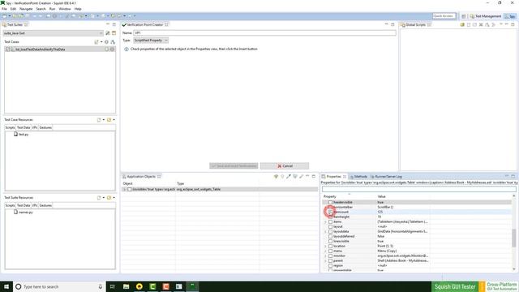Enable the layoutdeferred property checkbox

tap(330, 236)
